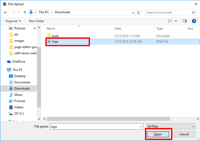This screenshot has height=141, width=200.
Task: Open the etc folder in sidebar
Action: coord(14,35)
